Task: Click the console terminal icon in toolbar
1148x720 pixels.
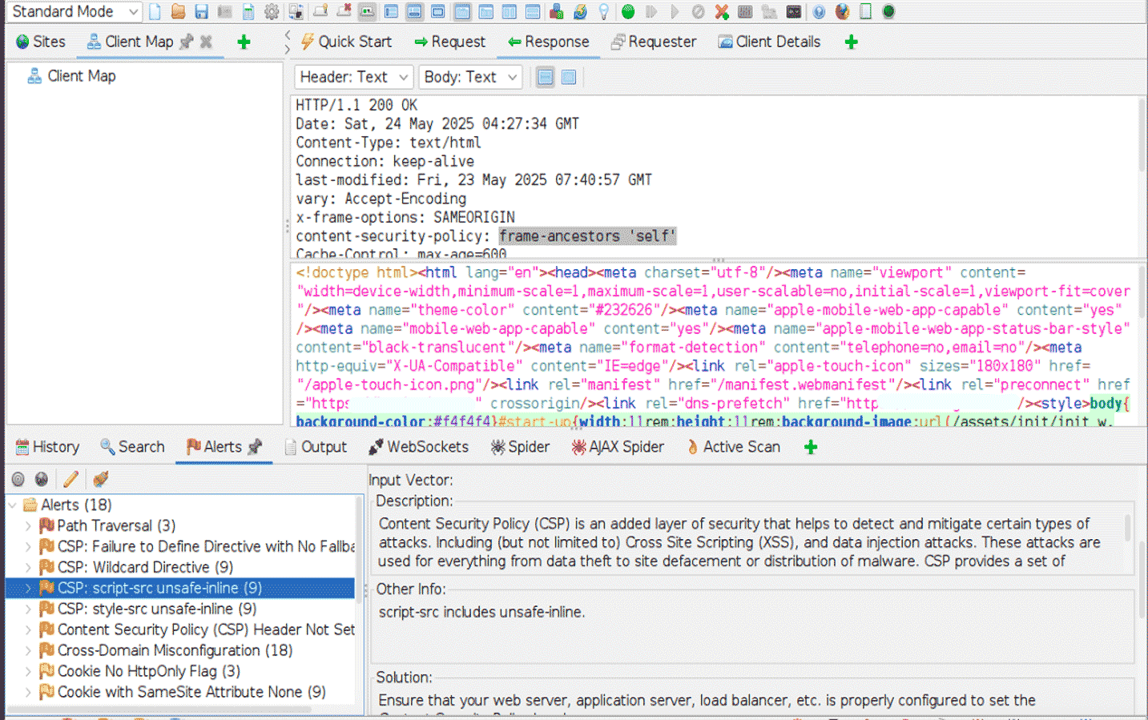Action: point(793,11)
